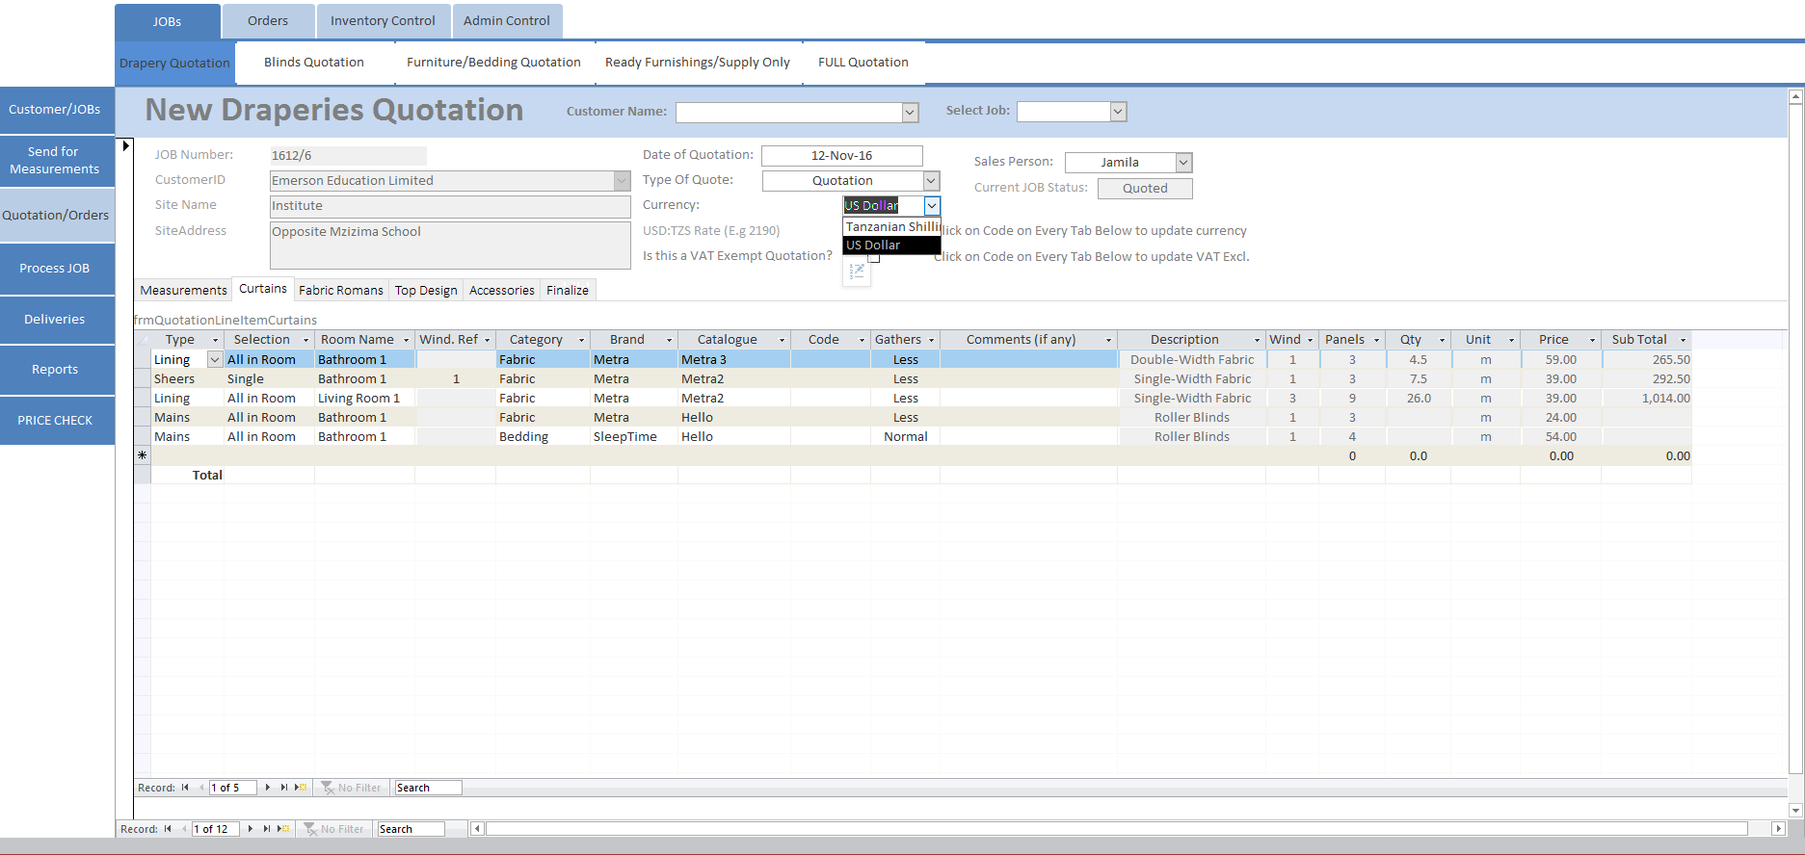Click the Search box in curtains subform

(x=428, y=788)
